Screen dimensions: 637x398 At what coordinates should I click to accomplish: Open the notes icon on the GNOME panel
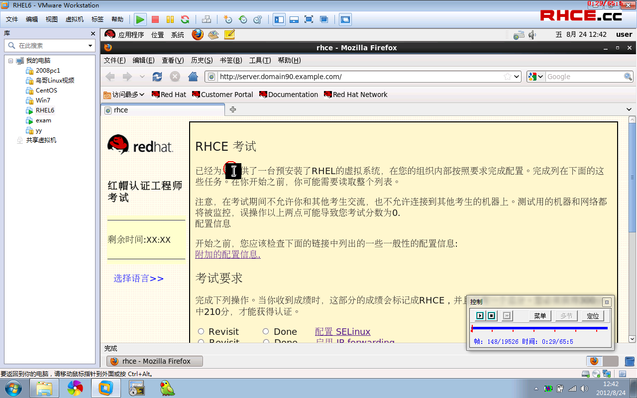tap(229, 34)
